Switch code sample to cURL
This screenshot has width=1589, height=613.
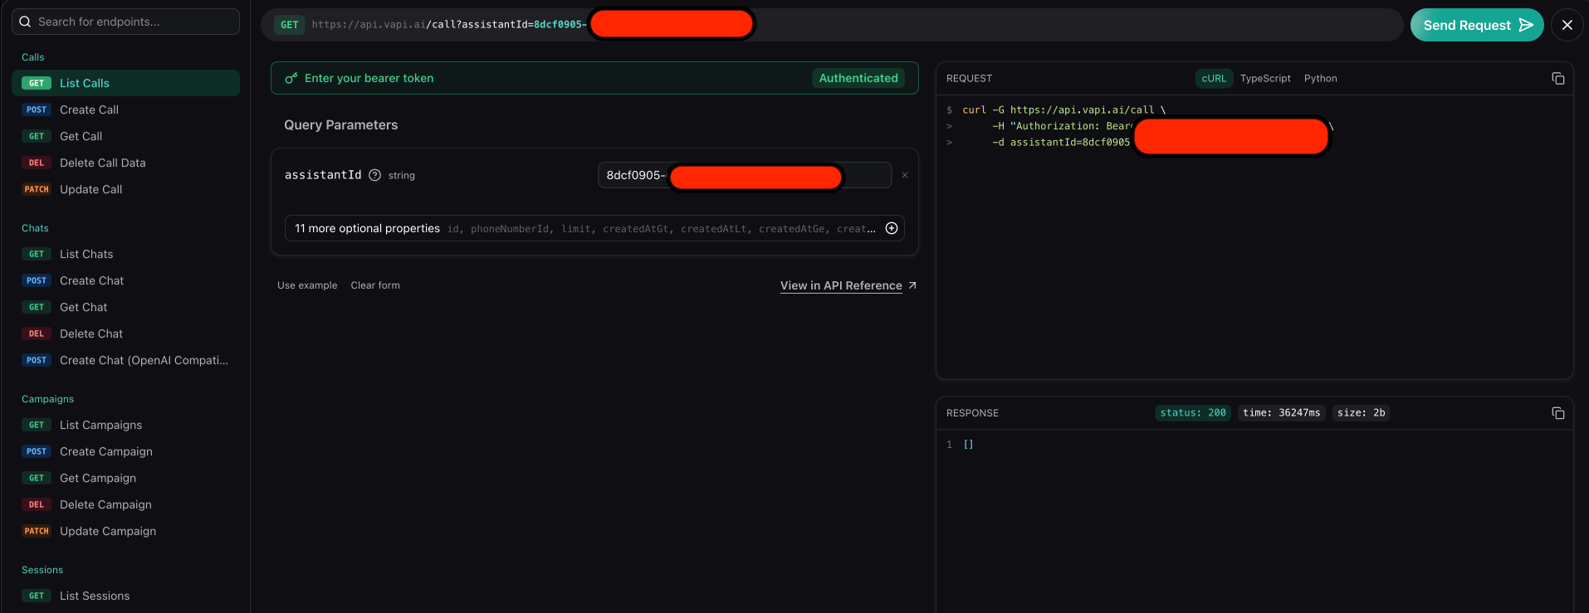point(1214,79)
